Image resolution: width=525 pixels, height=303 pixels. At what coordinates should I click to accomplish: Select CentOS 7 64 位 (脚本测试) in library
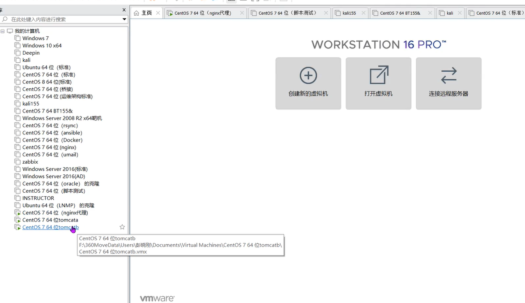(x=54, y=190)
